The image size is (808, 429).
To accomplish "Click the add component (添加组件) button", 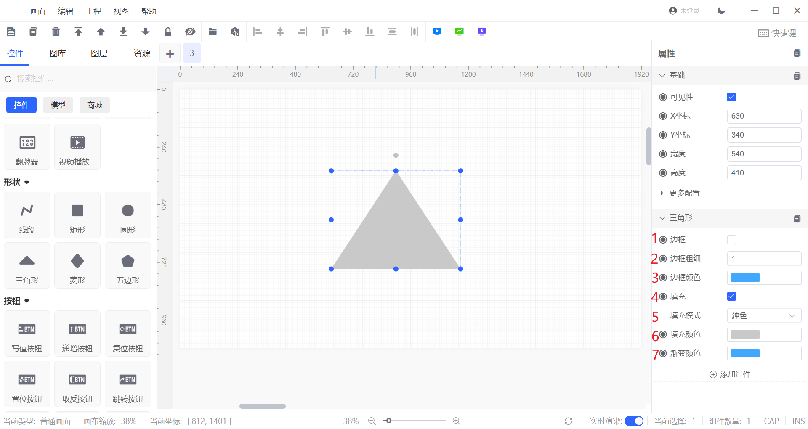I will [x=730, y=374].
